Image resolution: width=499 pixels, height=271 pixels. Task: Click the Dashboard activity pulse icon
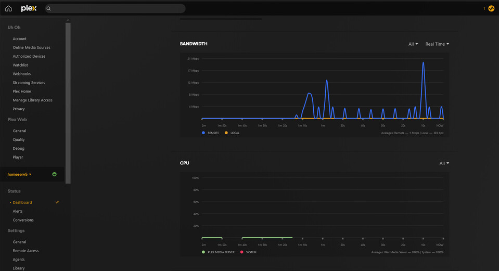point(57,202)
